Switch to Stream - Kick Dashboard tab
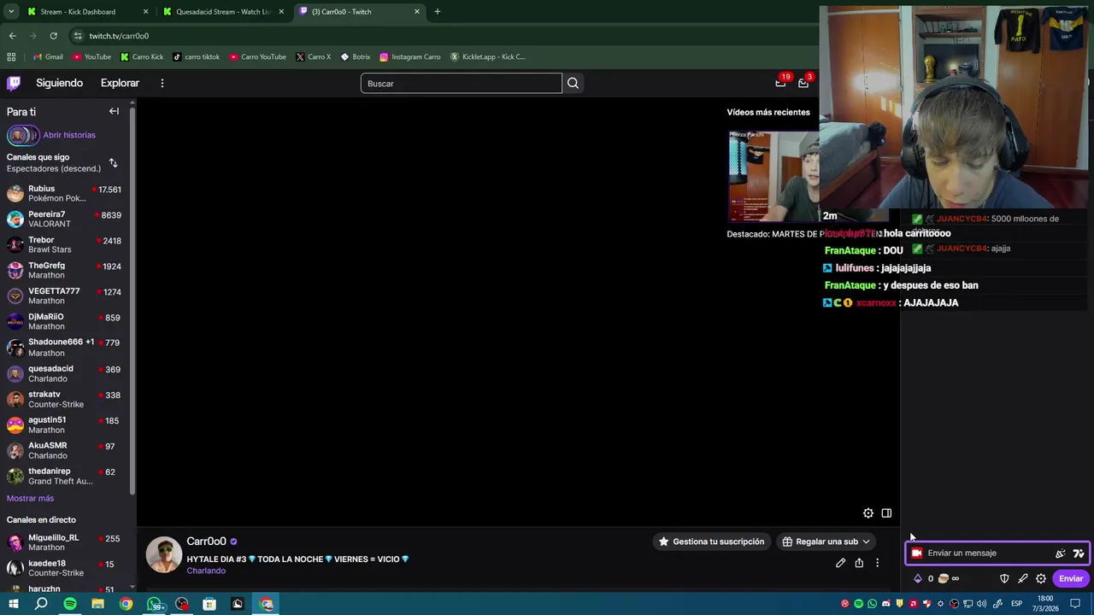1094x615 pixels. tap(87, 11)
